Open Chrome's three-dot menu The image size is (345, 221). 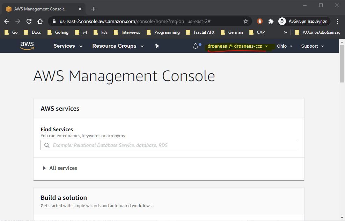337,21
